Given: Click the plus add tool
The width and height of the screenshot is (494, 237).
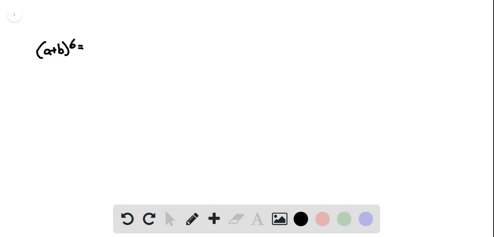Looking at the screenshot, I should (214, 218).
